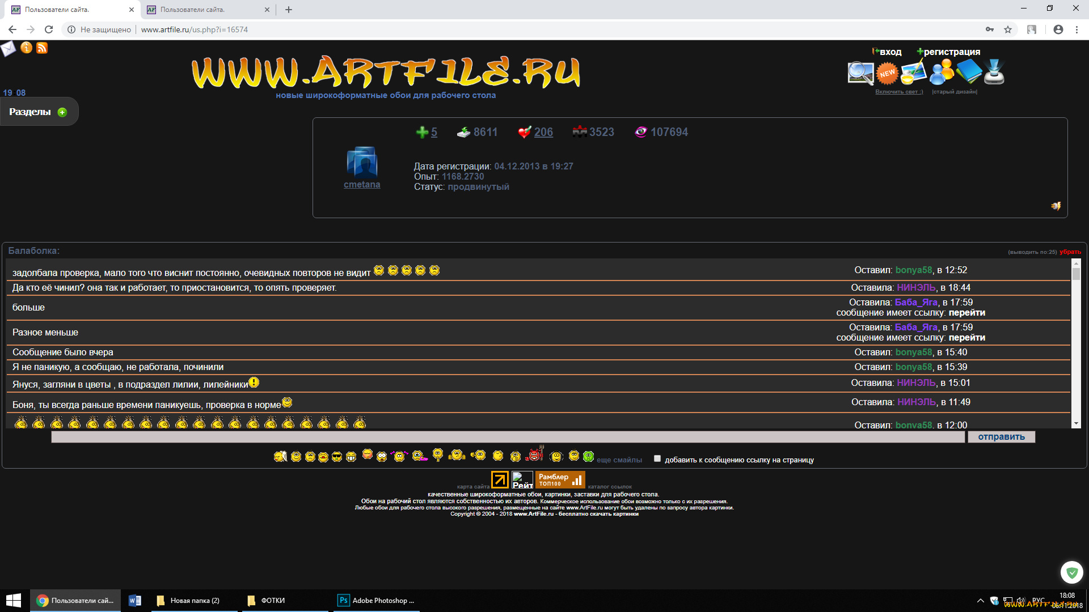Click the download/upload tray icon
Image resolution: width=1089 pixels, height=612 pixels.
tap(994, 73)
